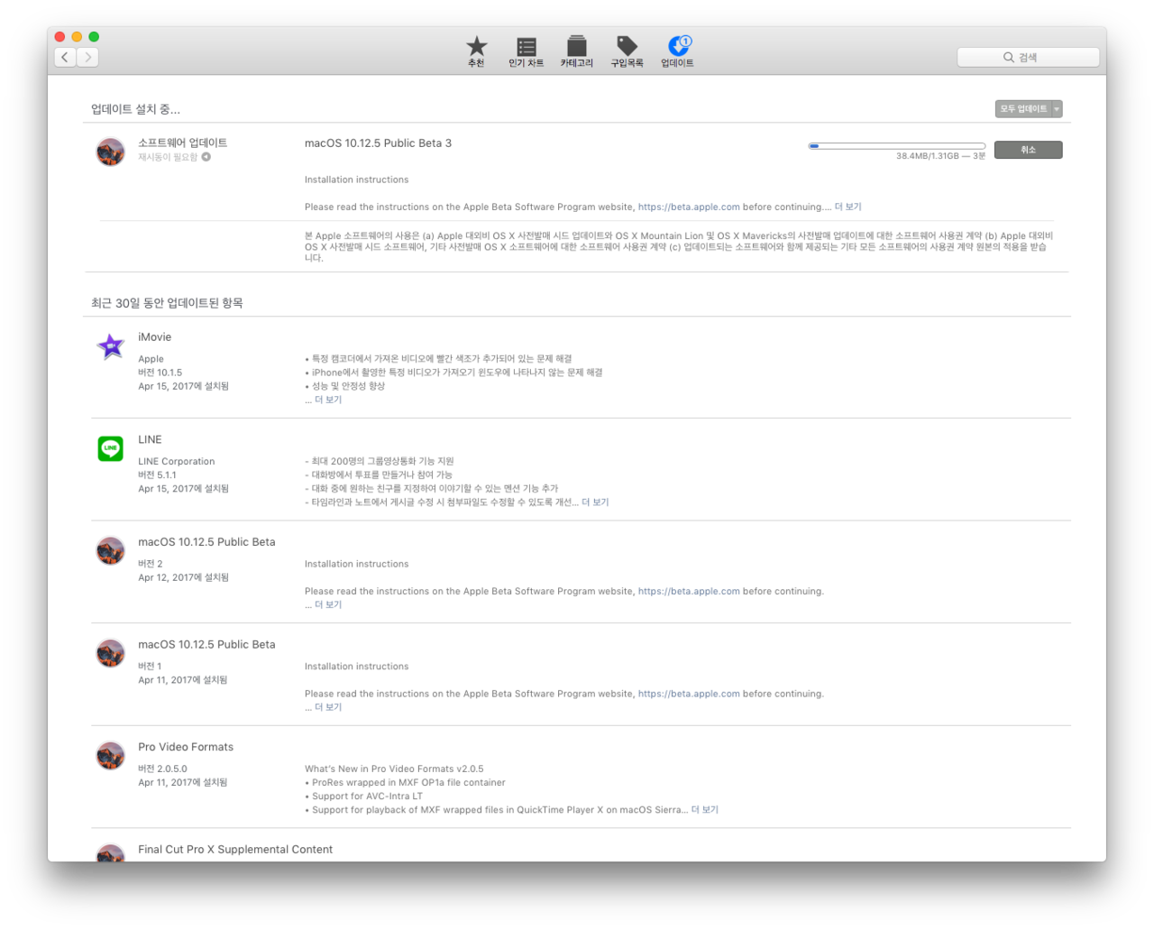Click the 버전 5.1.1 LINE version text
The image size is (1154, 930).
pos(158,475)
